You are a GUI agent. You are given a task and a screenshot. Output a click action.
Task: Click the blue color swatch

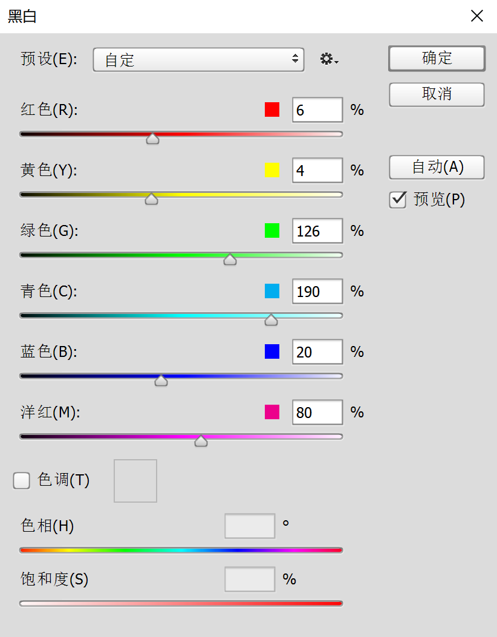[x=272, y=351]
